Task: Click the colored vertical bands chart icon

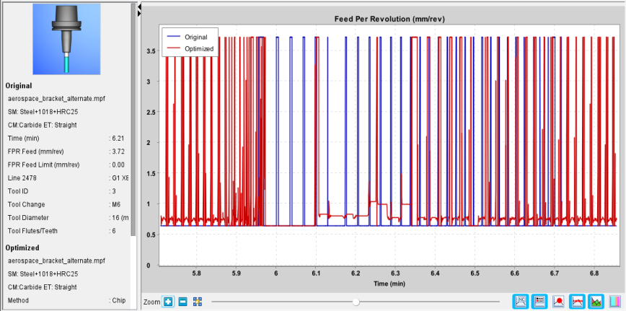Action: pos(616,302)
